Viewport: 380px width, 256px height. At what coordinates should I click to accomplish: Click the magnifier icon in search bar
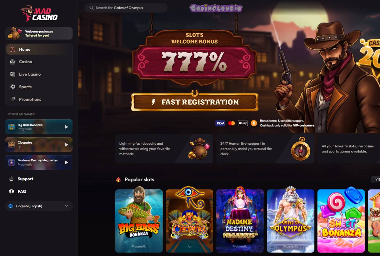coord(92,8)
